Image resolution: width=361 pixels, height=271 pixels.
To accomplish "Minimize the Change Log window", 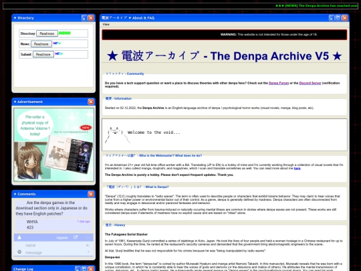I will click(78, 269).
